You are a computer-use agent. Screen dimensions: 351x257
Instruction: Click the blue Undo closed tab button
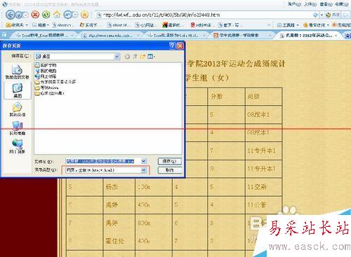(x=67, y=15)
